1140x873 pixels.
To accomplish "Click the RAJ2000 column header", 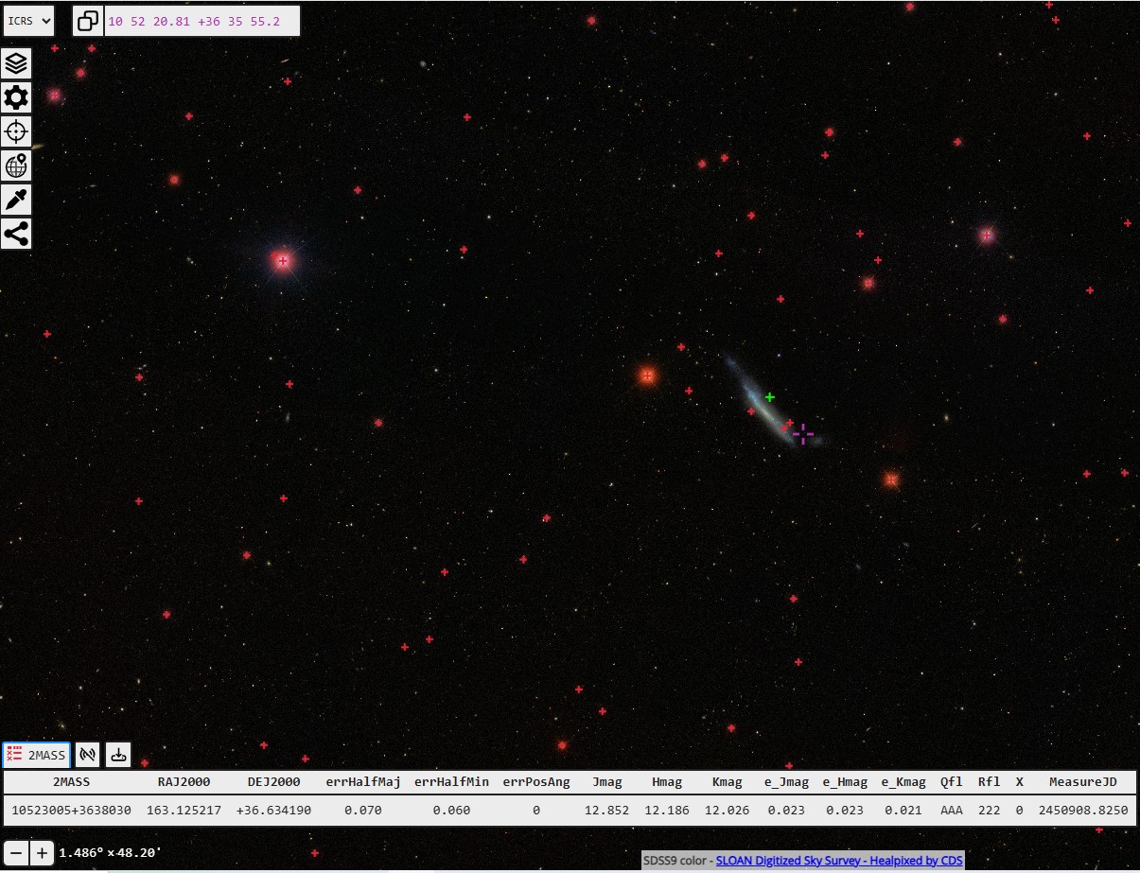I will [184, 782].
